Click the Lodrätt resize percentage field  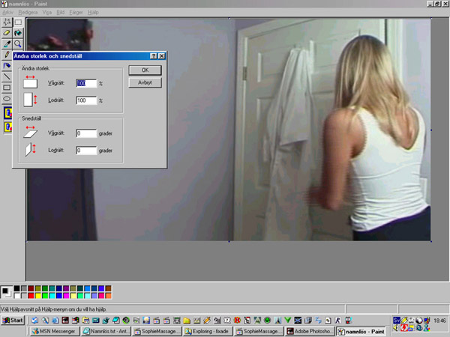pyautogui.click(x=86, y=100)
